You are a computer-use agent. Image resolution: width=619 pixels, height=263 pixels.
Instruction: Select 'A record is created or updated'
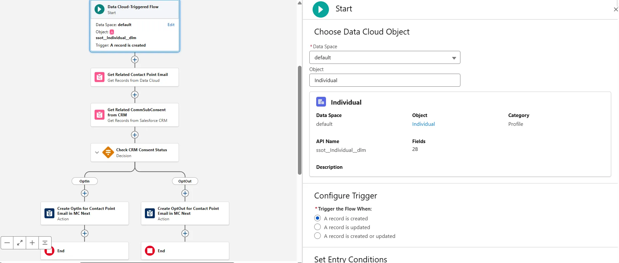click(x=317, y=236)
